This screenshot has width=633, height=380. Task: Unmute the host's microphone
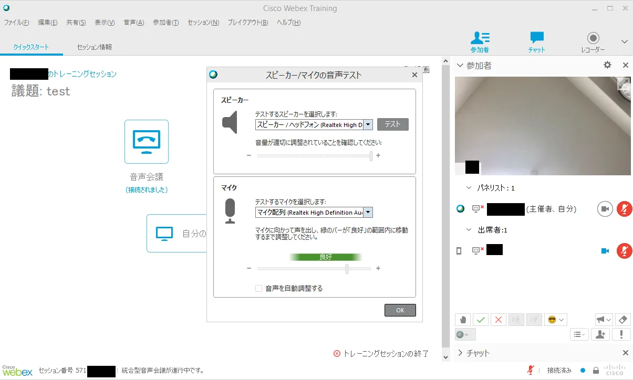(624, 209)
